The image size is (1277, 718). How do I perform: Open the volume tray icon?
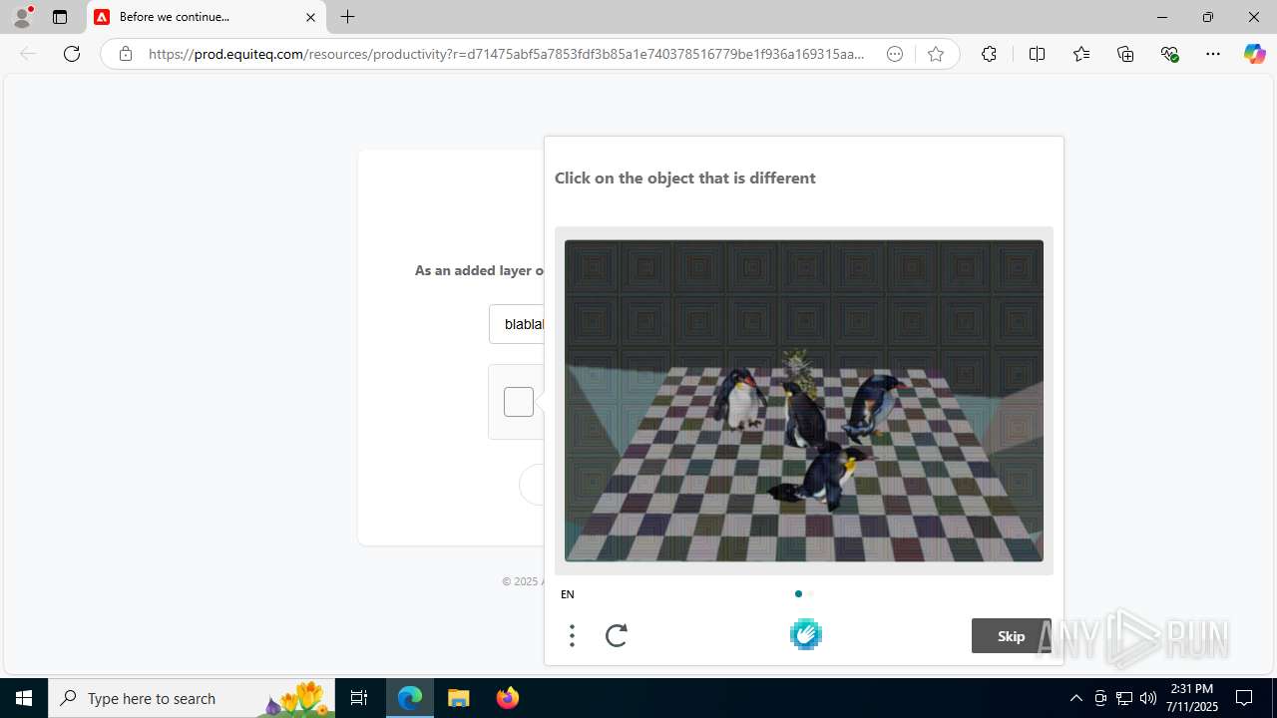point(1148,698)
